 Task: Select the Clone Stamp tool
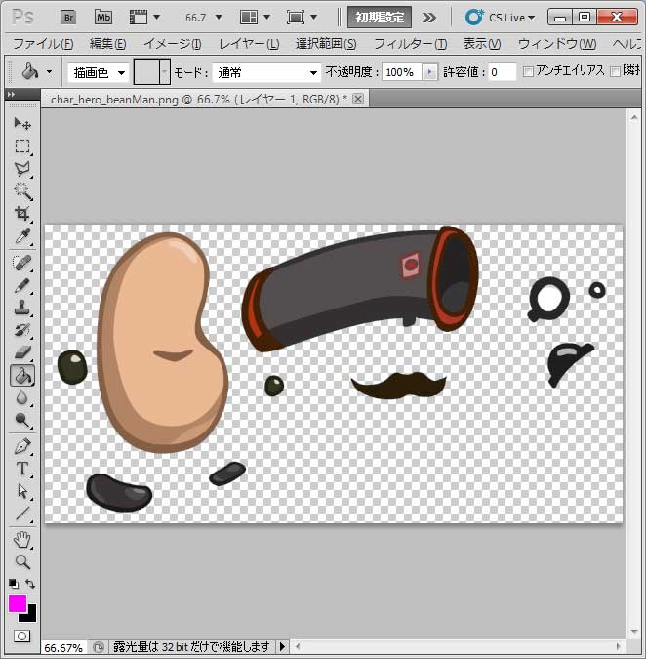pyautogui.click(x=22, y=309)
